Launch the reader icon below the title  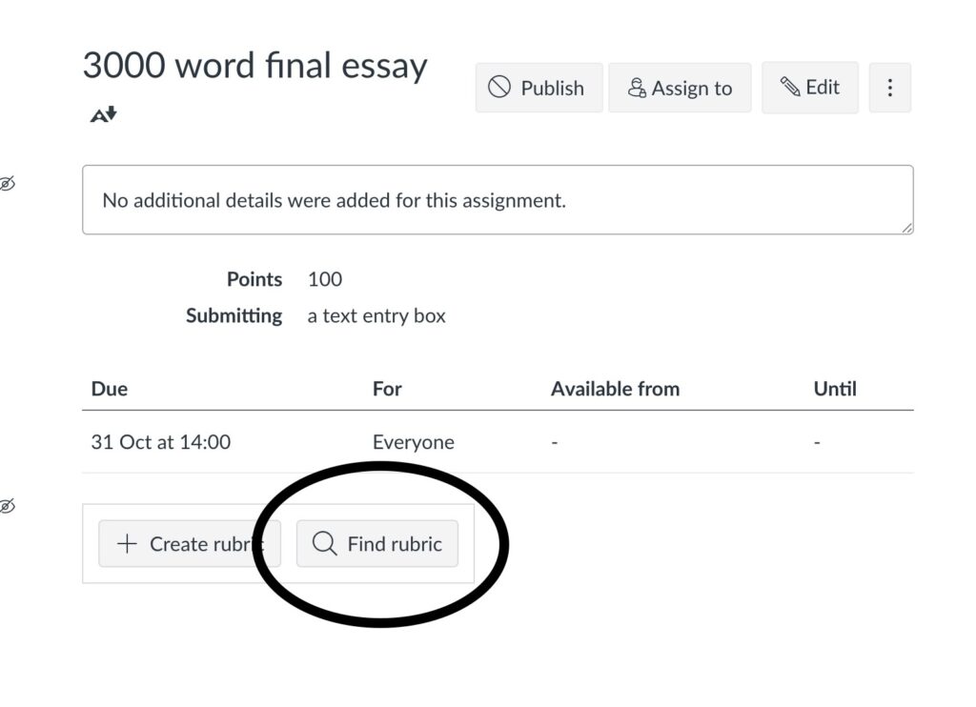(103, 115)
